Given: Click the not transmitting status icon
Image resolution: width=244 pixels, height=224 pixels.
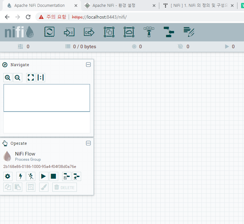Looking at the screenshot, I should tap(180, 47).
